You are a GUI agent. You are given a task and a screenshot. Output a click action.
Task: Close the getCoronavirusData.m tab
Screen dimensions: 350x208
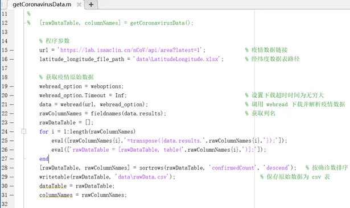[x=79, y=5]
